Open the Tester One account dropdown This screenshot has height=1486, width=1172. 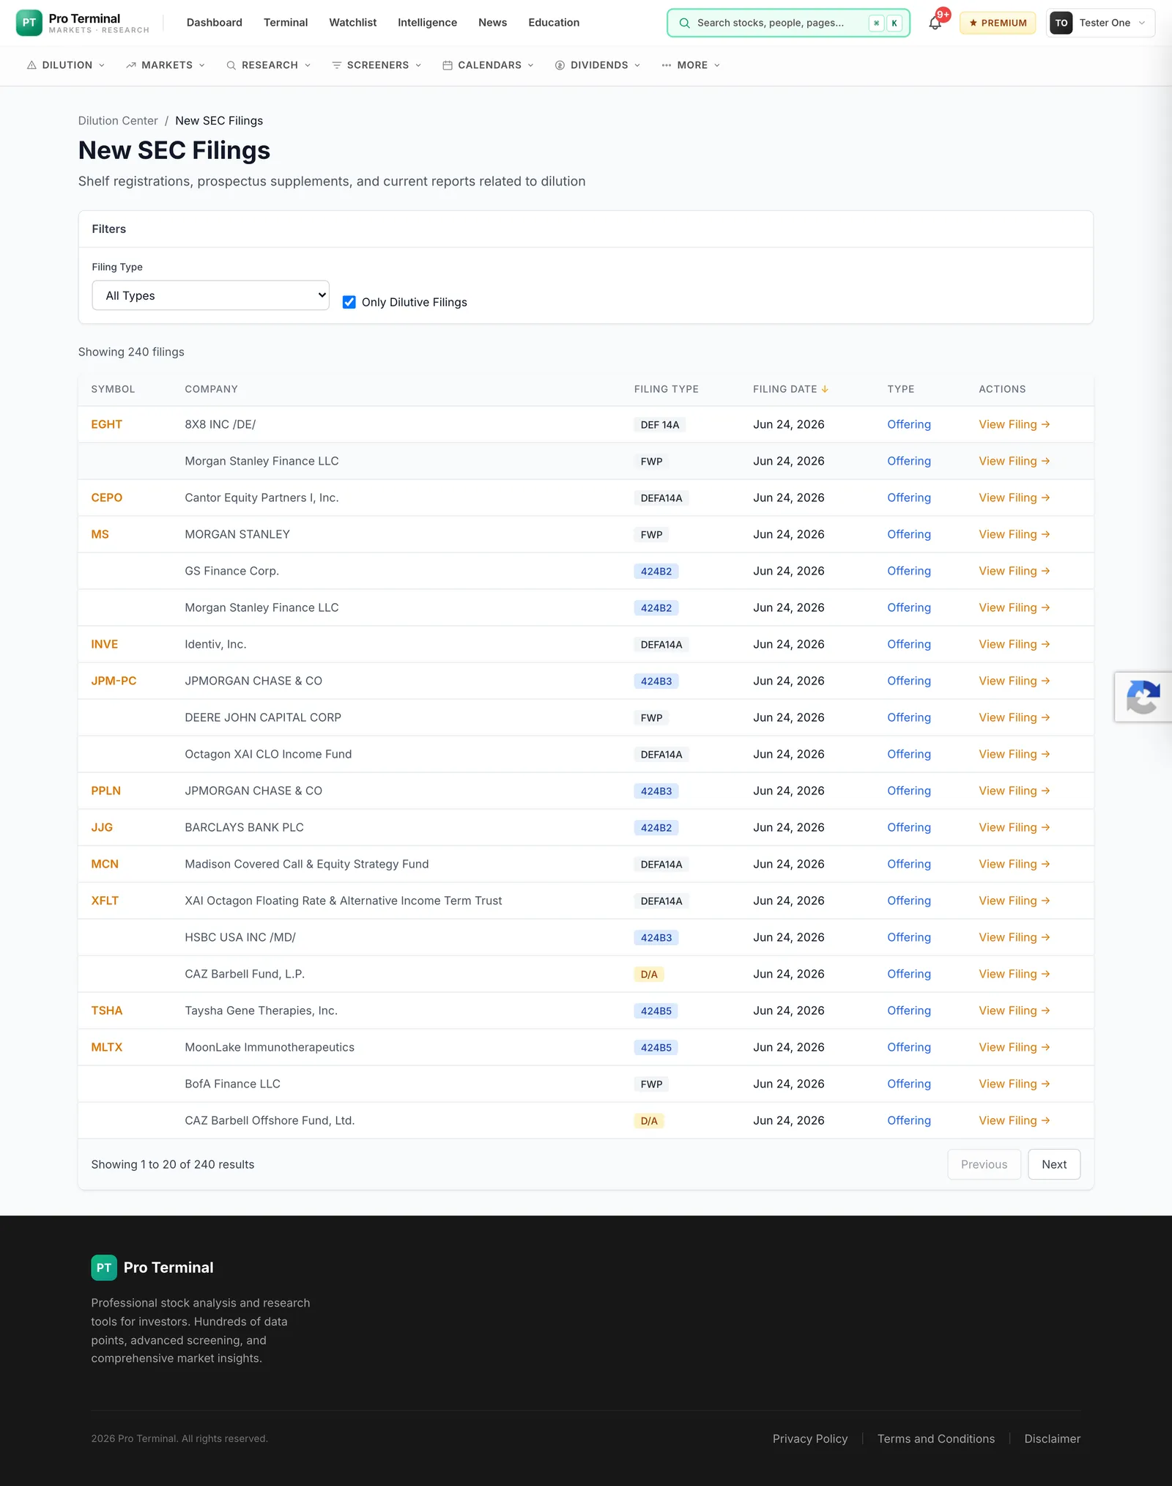1100,23
